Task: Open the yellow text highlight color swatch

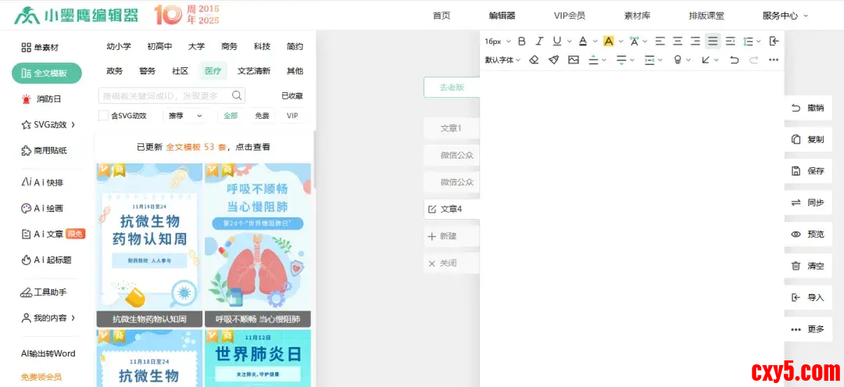Action: 609,41
